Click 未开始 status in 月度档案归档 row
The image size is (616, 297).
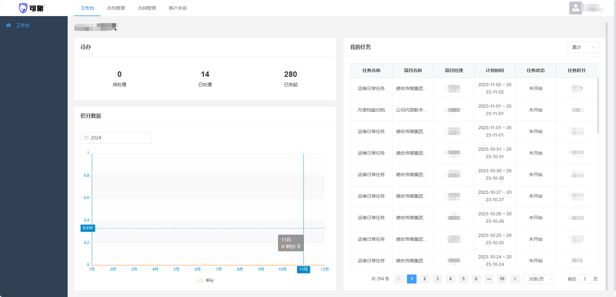click(536, 110)
